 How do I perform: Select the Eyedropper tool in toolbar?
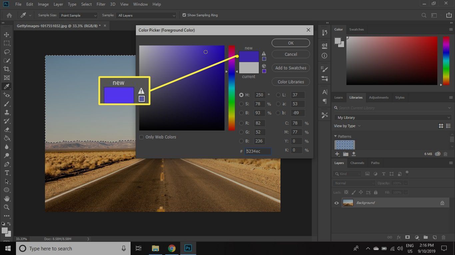6,86
